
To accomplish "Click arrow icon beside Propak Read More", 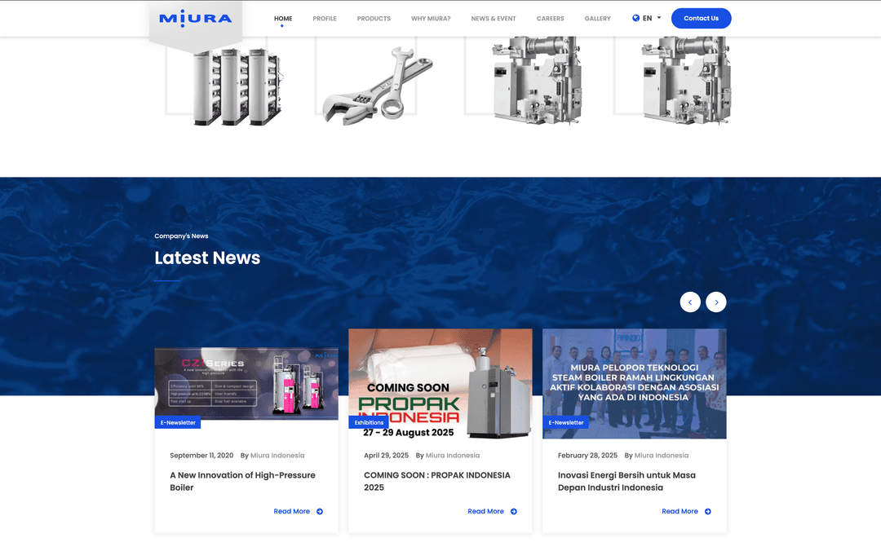I will (x=514, y=512).
